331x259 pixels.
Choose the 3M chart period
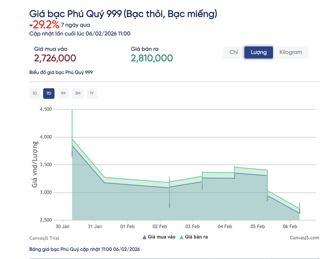click(77, 93)
